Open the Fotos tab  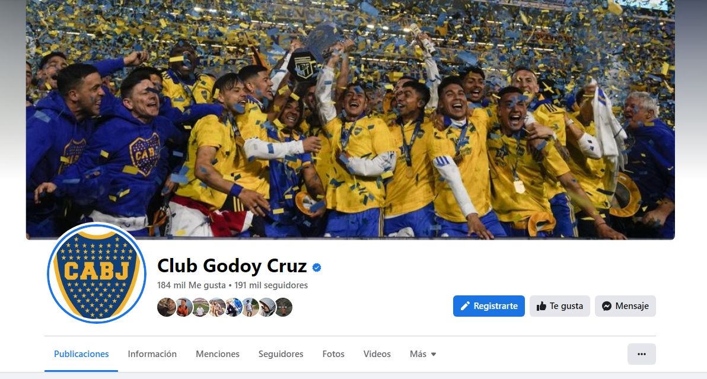[333, 354]
